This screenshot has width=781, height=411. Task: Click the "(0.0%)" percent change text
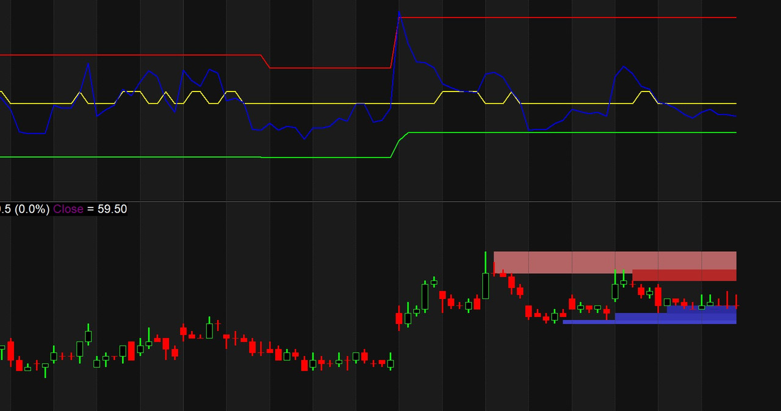32,209
